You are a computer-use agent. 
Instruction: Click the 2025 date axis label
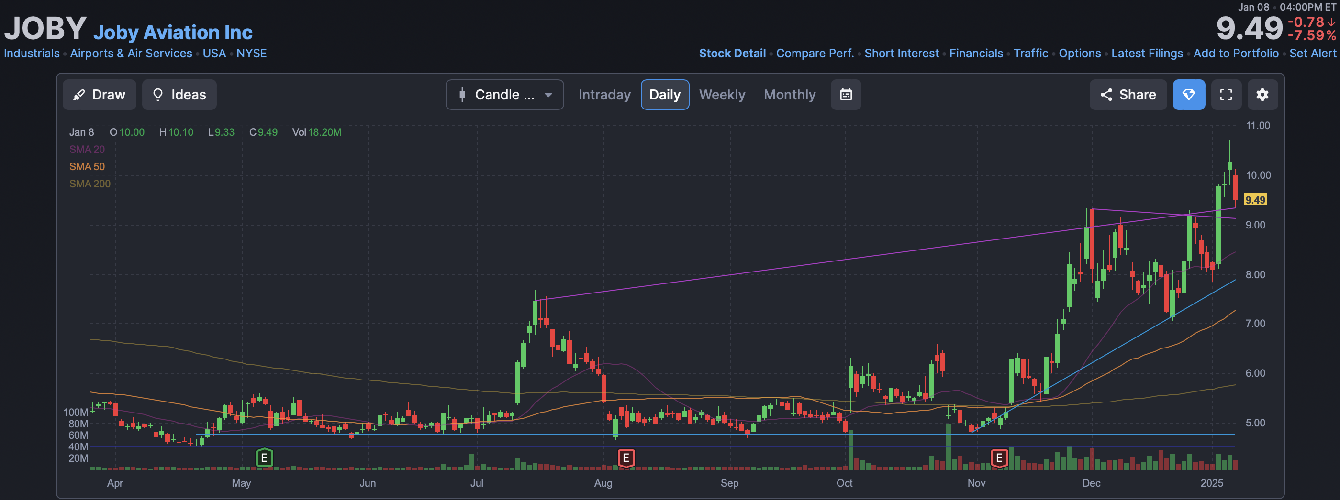(x=1212, y=483)
